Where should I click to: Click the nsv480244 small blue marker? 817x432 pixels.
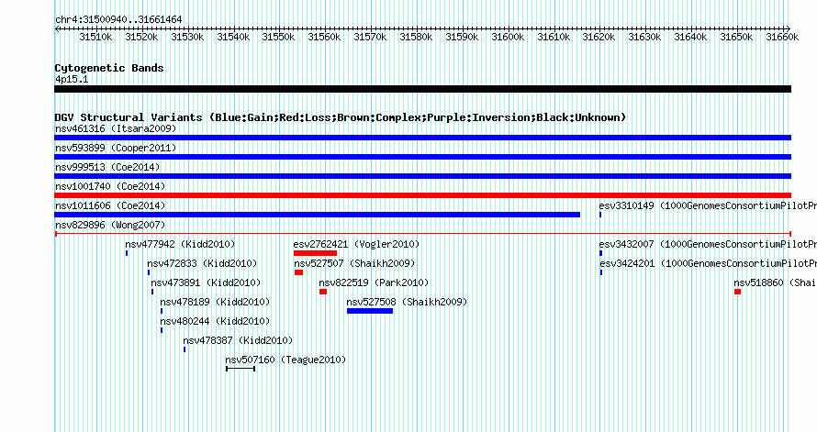(162, 330)
